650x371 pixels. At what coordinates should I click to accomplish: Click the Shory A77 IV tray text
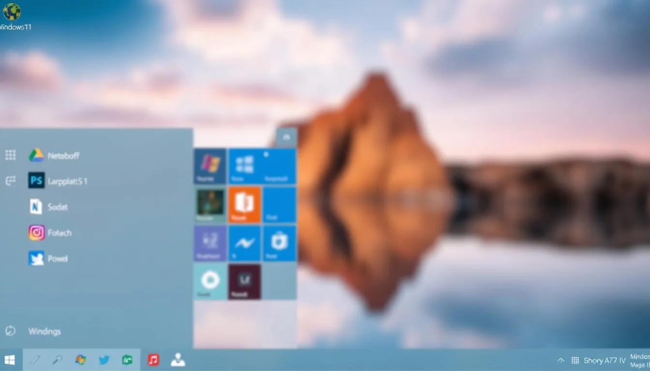point(604,360)
